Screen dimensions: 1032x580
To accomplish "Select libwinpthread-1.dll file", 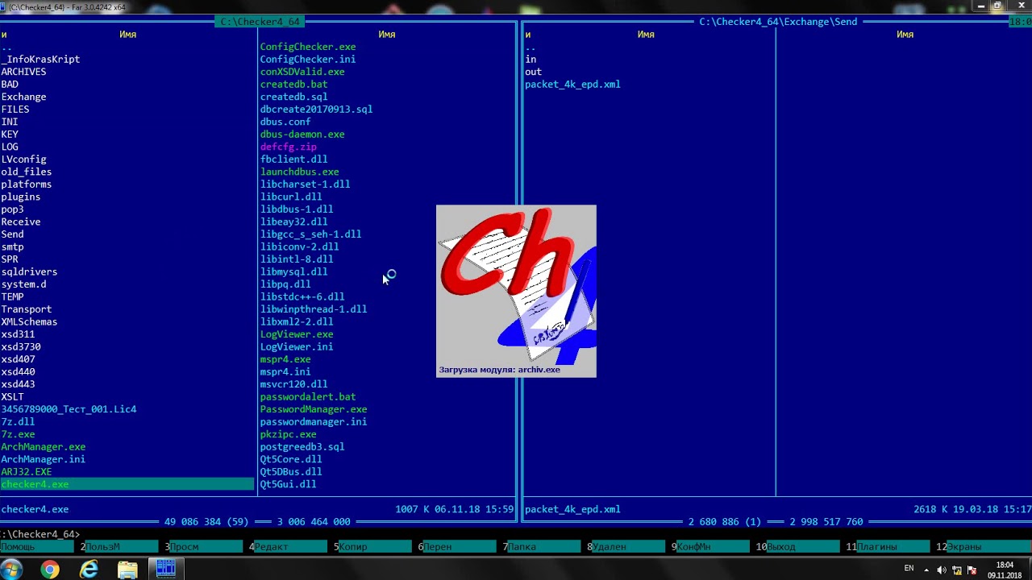I will 314,309.
